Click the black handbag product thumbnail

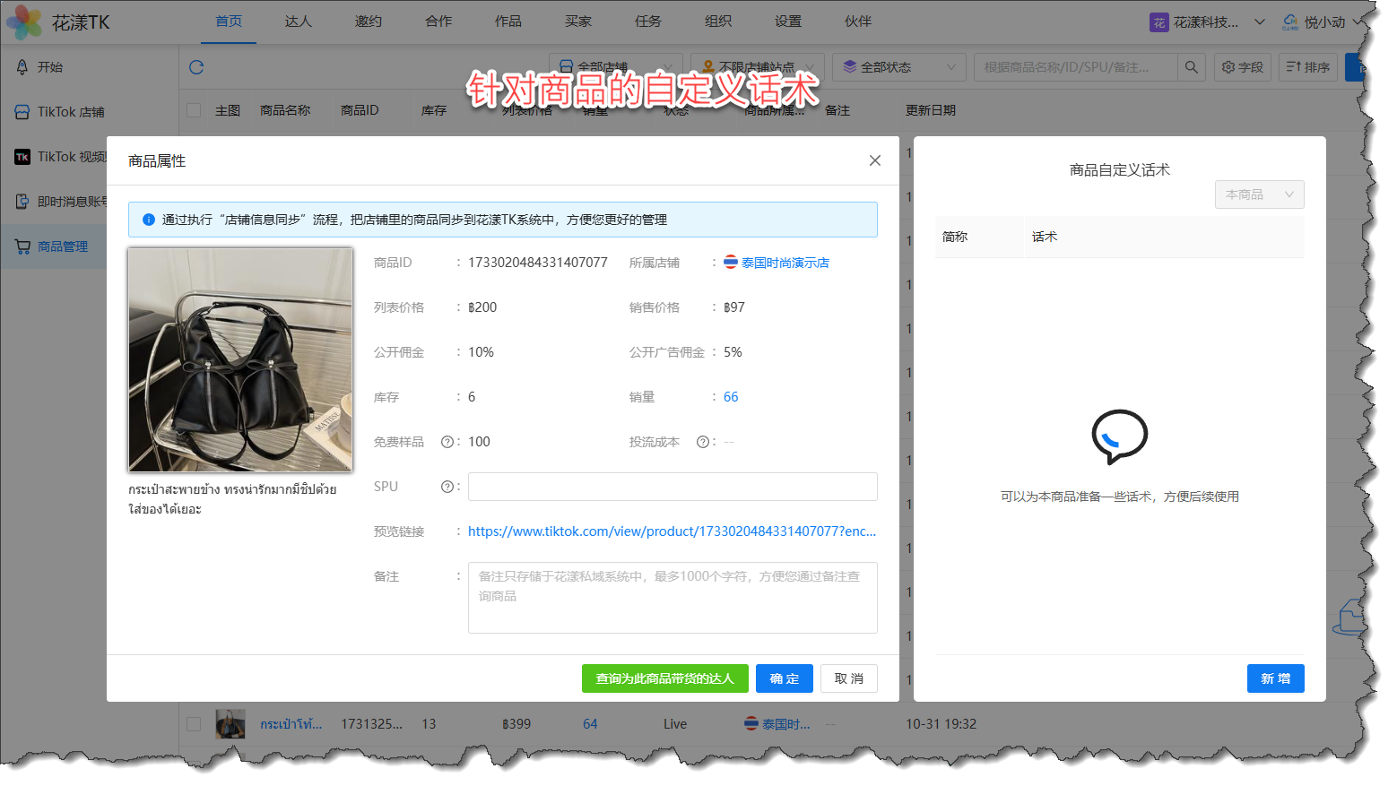click(240, 359)
